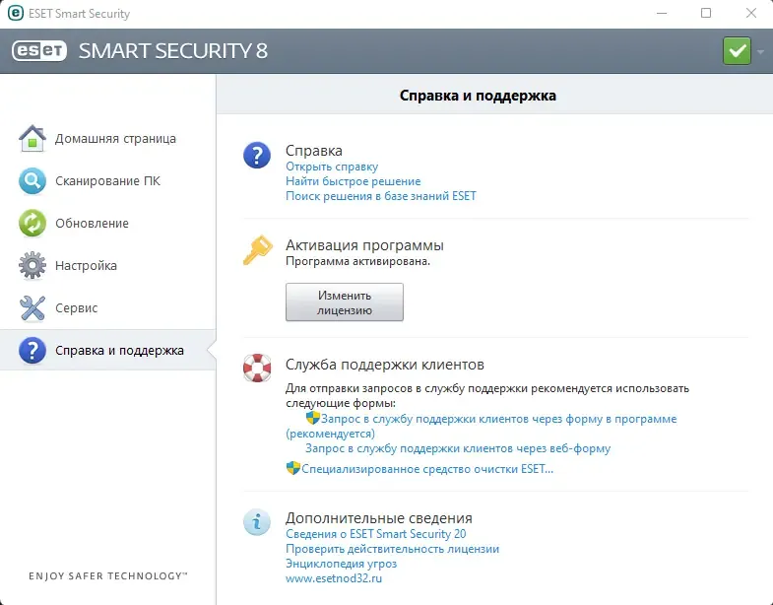773x605 pixels.
Task: Select Справка и поддержка in sidebar
Action: [119, 350]
